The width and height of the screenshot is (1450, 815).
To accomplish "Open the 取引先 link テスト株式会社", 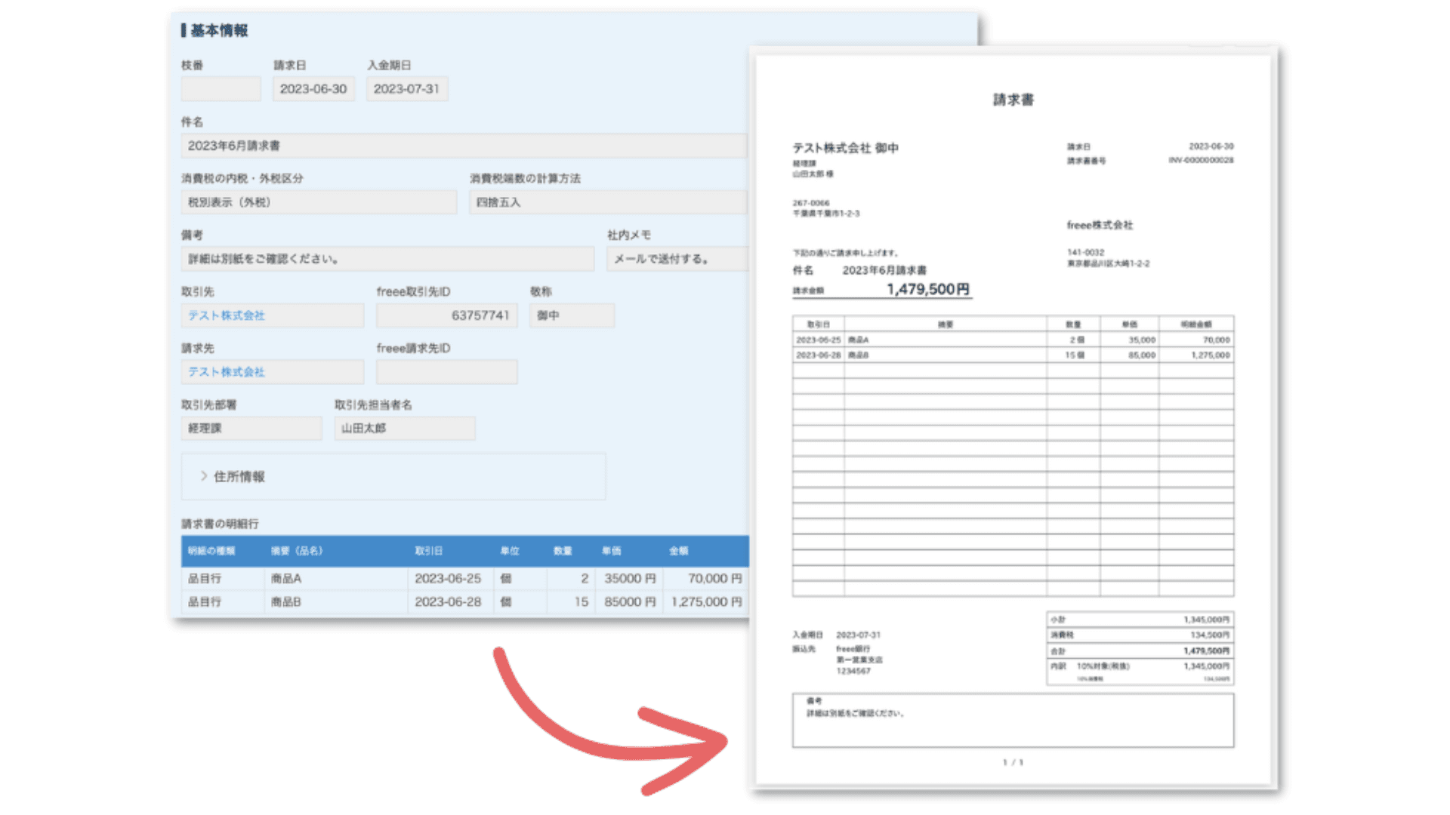I will (227, 315).
